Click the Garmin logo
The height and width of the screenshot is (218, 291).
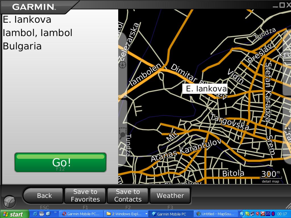34,7
